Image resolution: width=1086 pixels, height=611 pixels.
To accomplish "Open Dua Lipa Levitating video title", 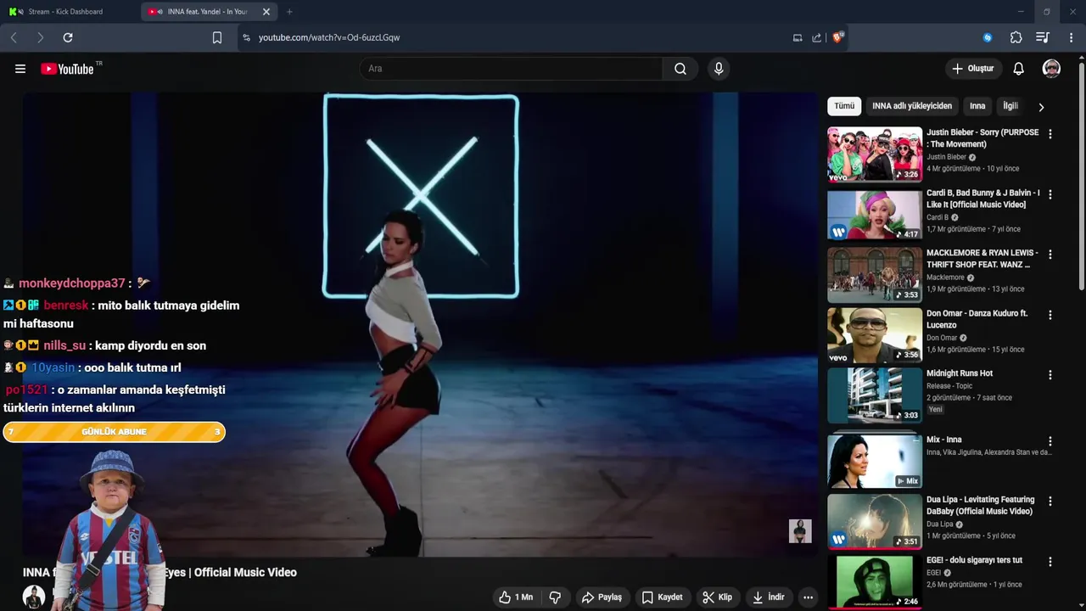I will coord(980,505).
